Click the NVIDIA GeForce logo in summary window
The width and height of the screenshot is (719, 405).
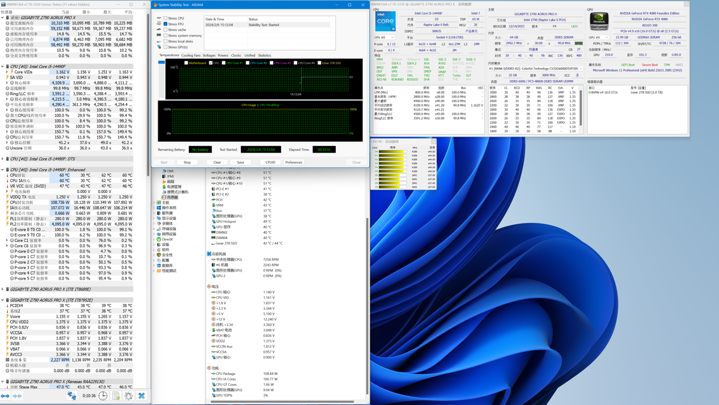[599, 21]
